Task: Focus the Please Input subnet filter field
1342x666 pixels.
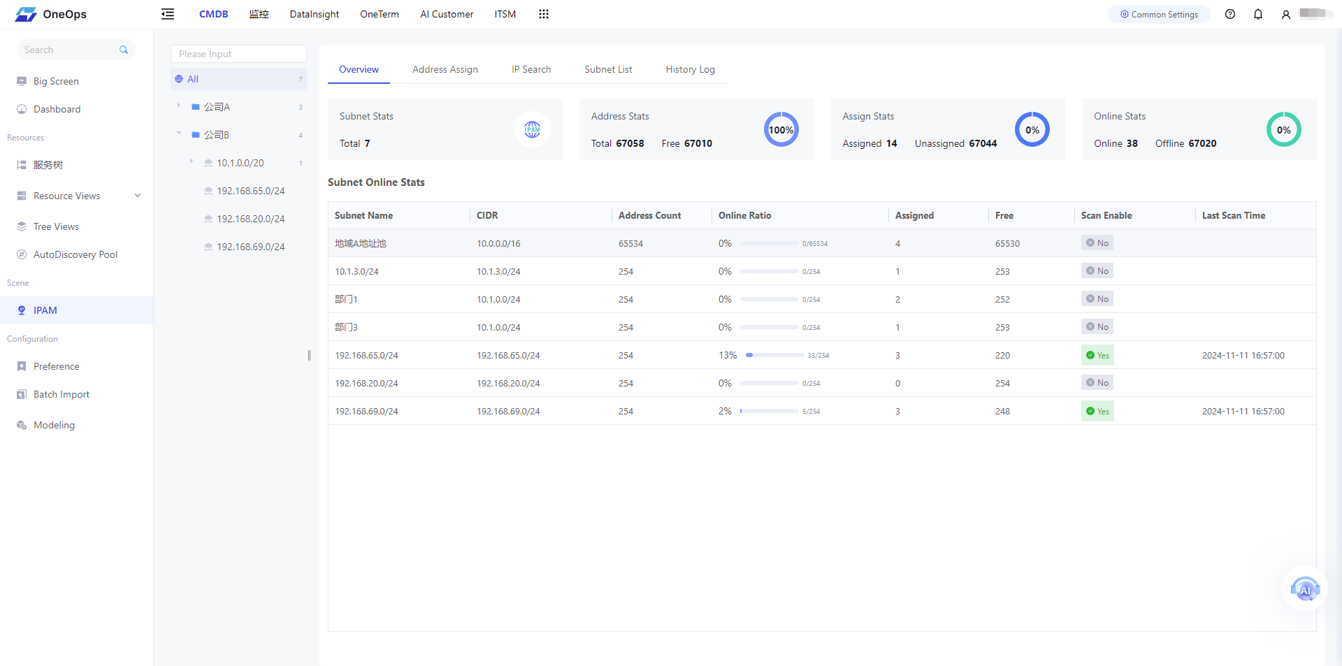Action: coord(238,54)
